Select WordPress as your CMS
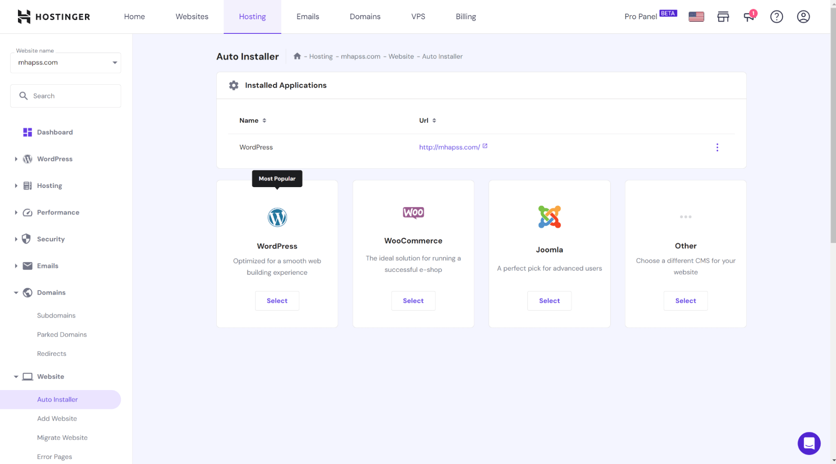 pyautogui.click(x=277, y=301)
